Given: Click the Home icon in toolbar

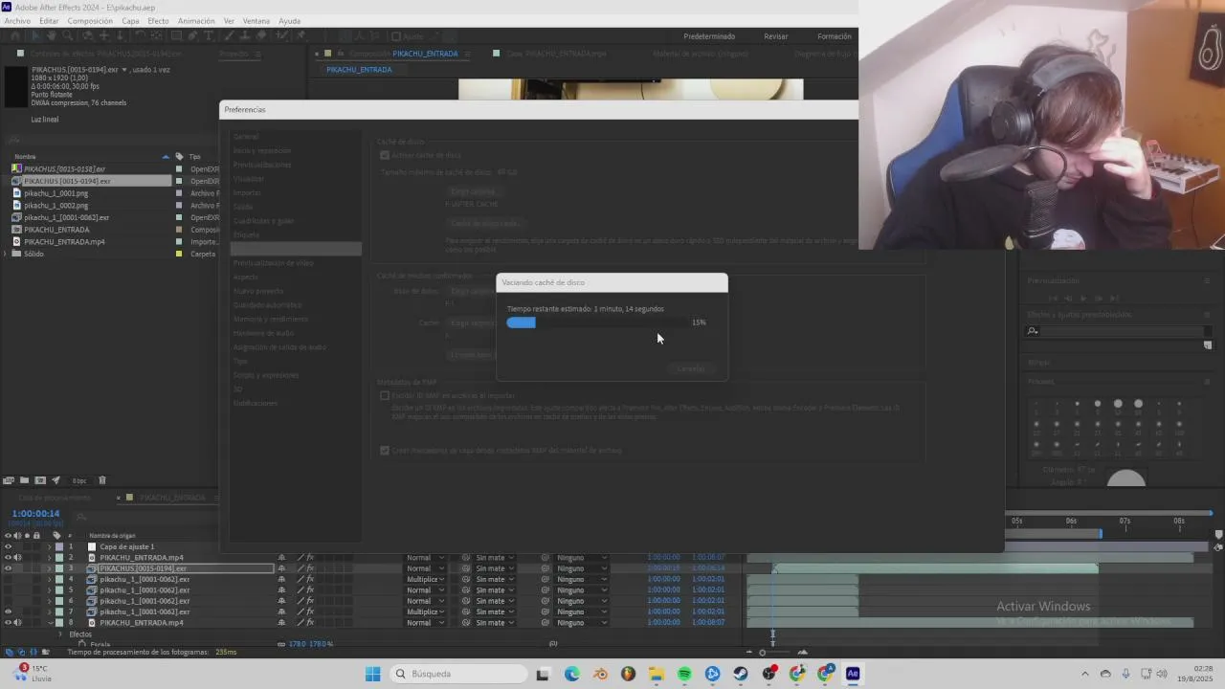Looking at the screenshot, I should (14, 36).
